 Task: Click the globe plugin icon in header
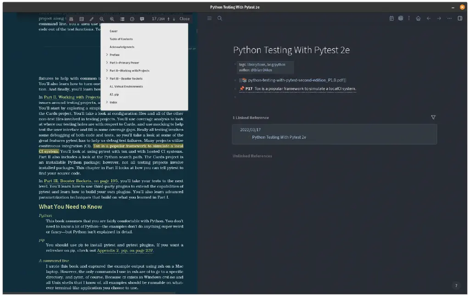pyautogui.click(x=401, y=18)
